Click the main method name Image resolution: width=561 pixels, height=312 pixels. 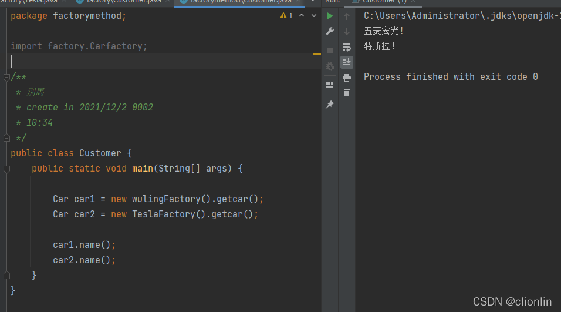click(143, 169)
